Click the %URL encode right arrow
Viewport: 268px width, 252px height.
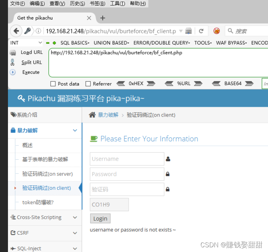point(198,84)
